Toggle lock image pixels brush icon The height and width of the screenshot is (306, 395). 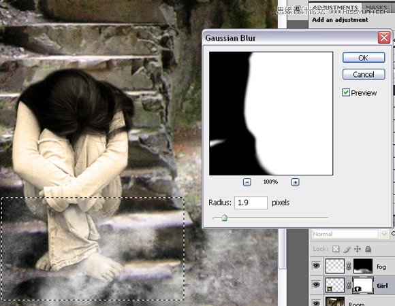click(x=347, y=249)
